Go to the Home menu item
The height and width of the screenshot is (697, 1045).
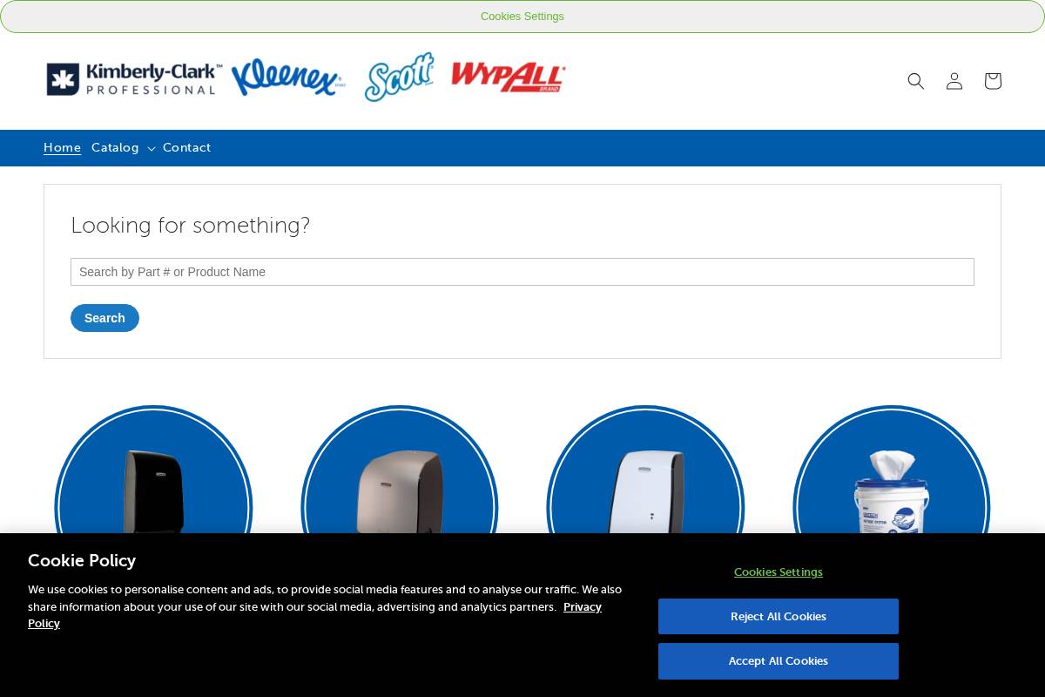(x=62, y=147)
